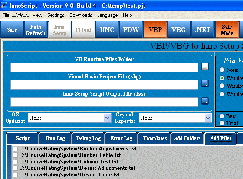Click the Bunker Adjustments.txt file path text
This screenshot has height=179, width=243.
[x=78, y=149]
